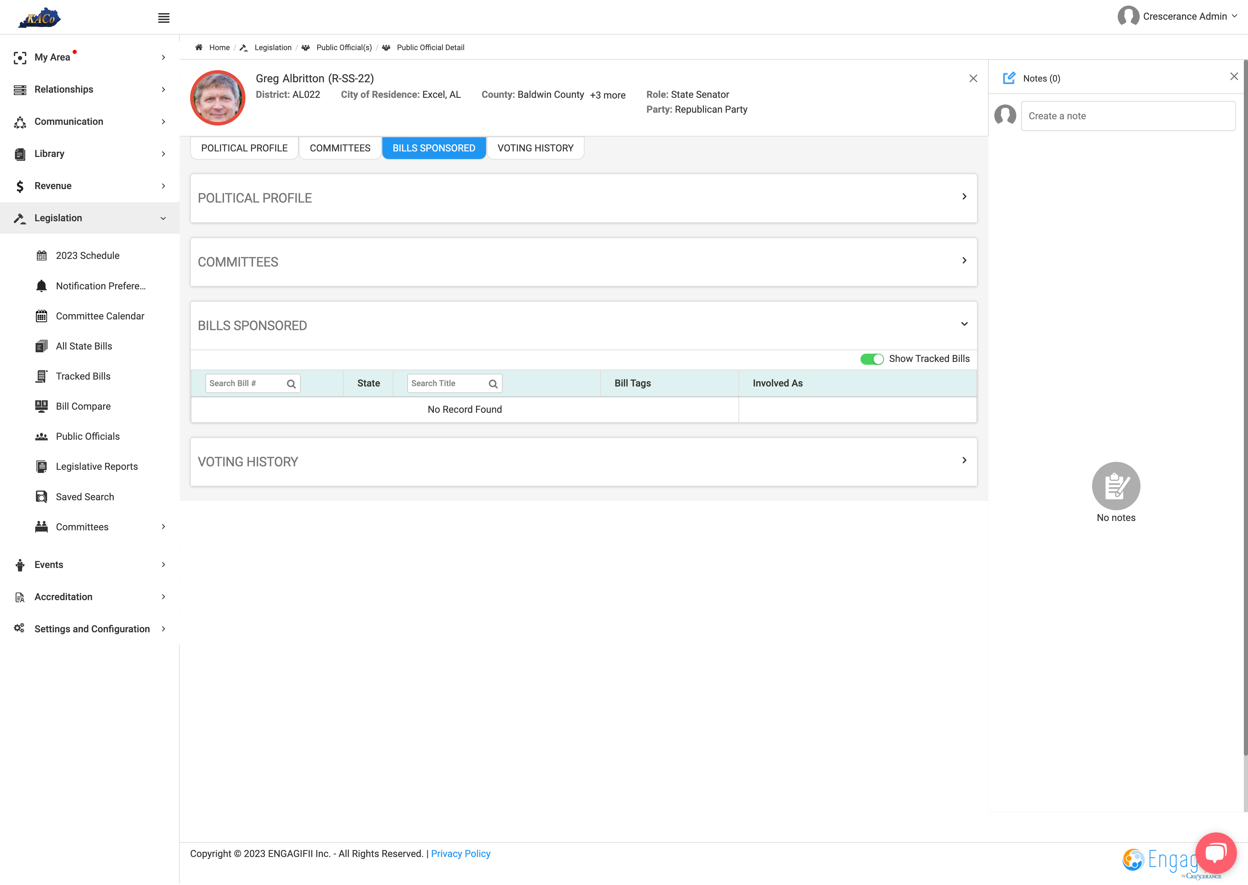The image size is (1248, 885).
Task: Switch to COMMITTEES tab
Action: [340, 148]
